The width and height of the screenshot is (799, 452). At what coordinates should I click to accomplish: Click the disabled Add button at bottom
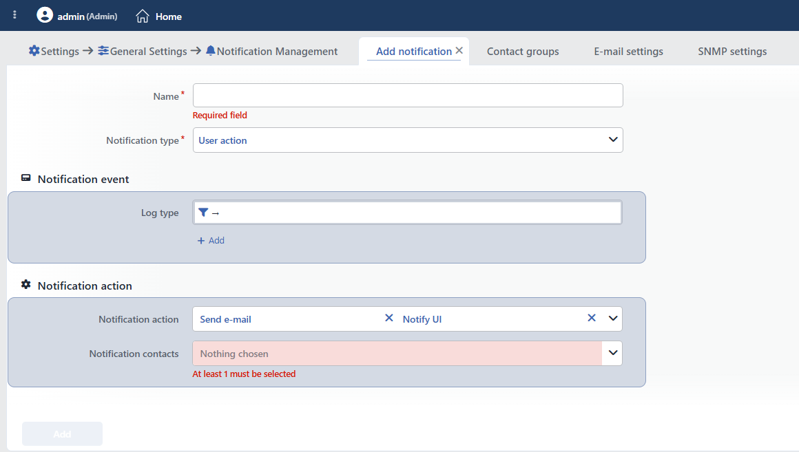click(62, 433)
